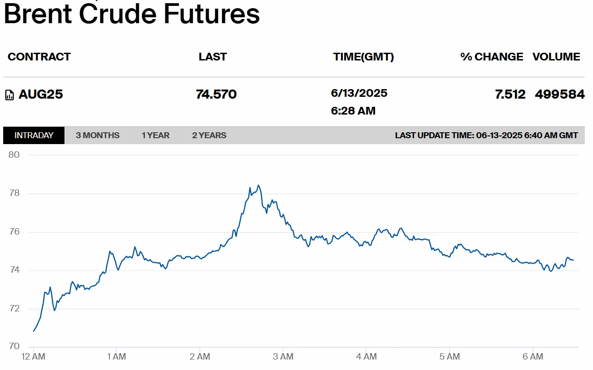Click the CONTRACT column header
This screenshot has width=593, height=370.
coord(40,57)
